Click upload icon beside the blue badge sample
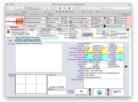The image size is (138, 102). coord(108,92)
